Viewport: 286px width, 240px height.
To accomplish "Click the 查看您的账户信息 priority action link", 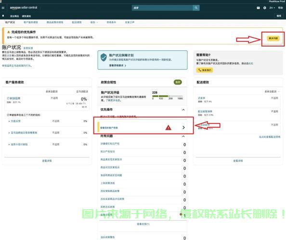I will click(x=109, y=128).
